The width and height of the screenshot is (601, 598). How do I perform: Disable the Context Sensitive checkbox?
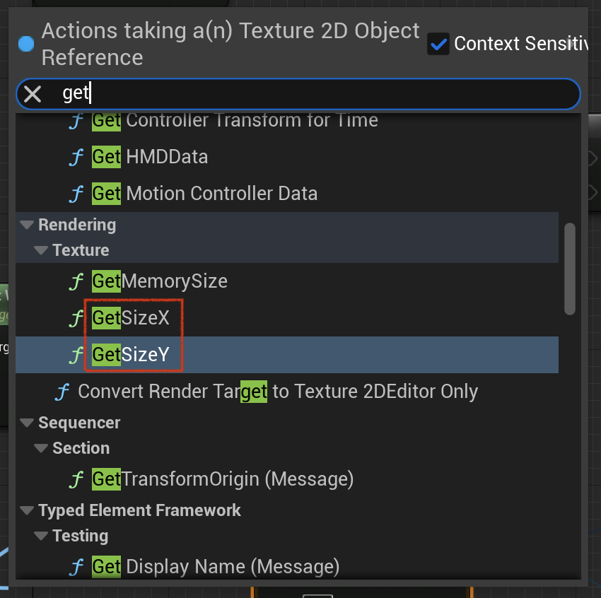pyautogui.click(x=438, y=44)
